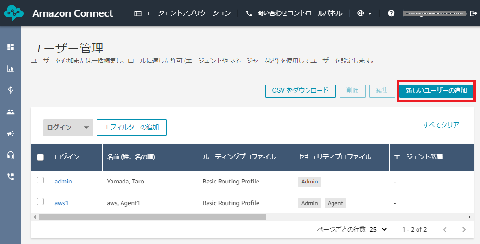Screen dimensions: 480x244
Task: Toggle the select-all header checkbox
Action: tap(40, 157)
